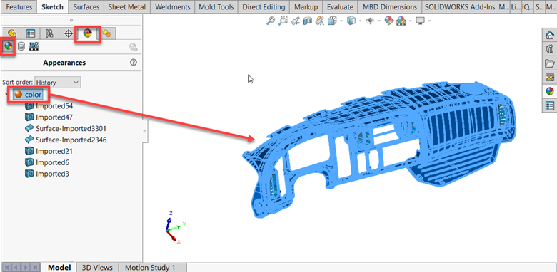
Task: Select the Zoom to Area tool
Action: (283, 21)
